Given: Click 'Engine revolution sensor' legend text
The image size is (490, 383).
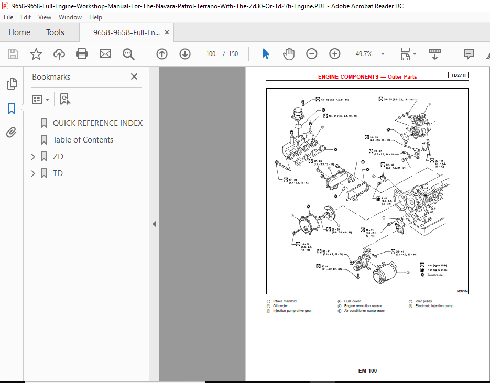Looking at the screenshot, I should [363, 306].
